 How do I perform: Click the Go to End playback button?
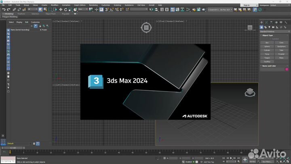pyautogui.click(x=239, y=158)
